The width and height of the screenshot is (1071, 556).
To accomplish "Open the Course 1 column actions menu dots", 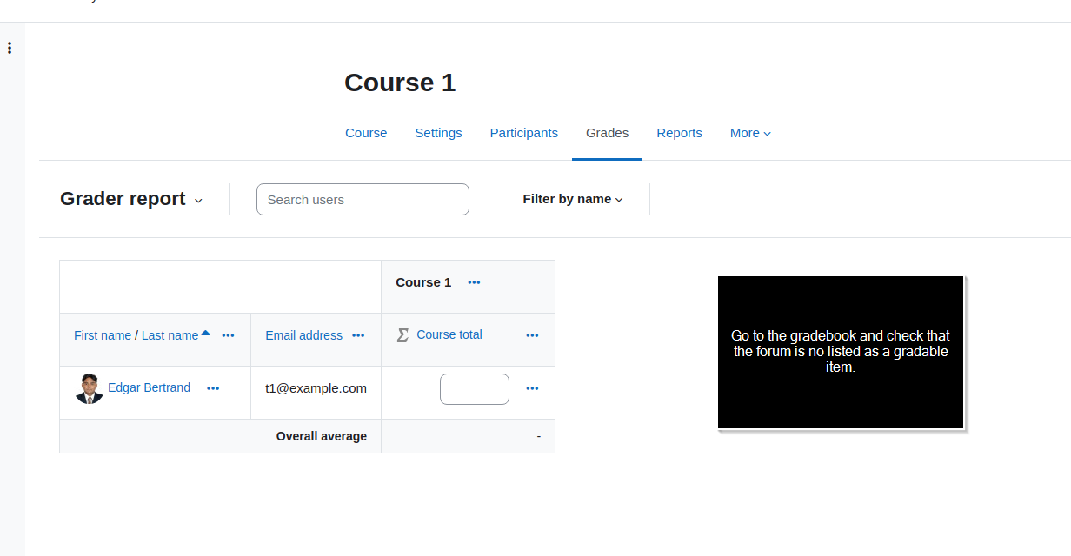I will point(474,282).
